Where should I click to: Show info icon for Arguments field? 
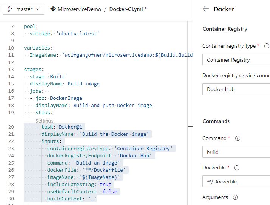(x=235, y=197)
